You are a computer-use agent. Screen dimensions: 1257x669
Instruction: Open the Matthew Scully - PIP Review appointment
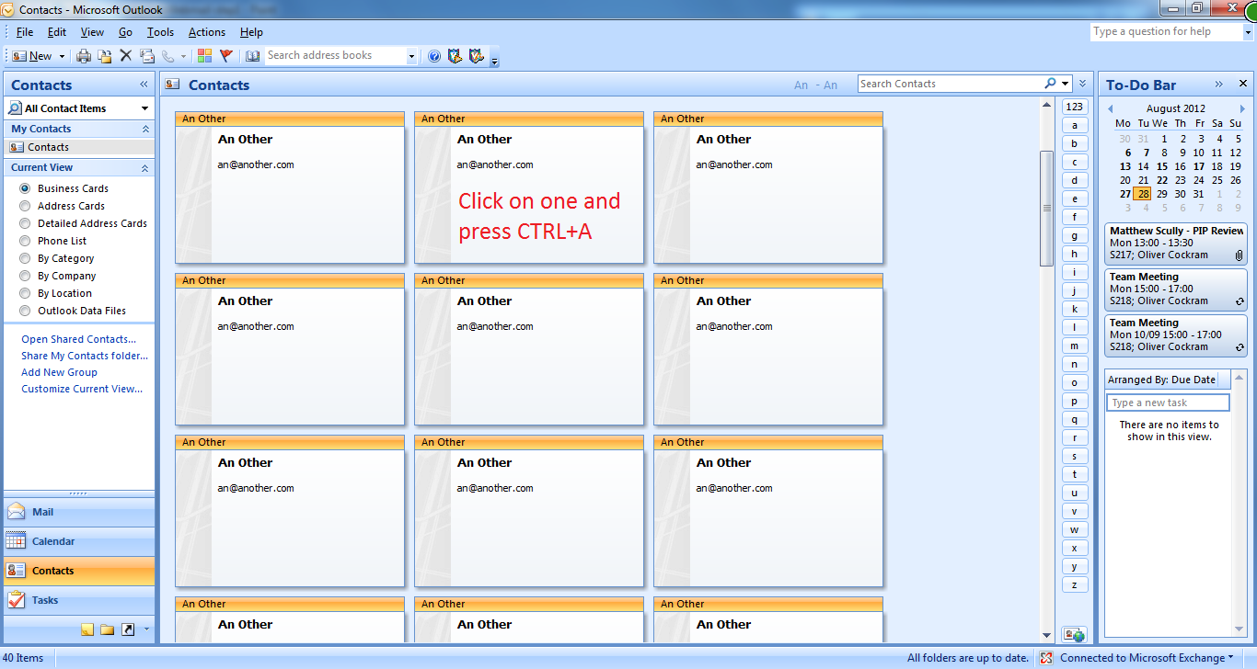point(1176,243)
